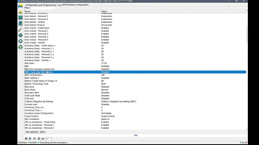Click the 30 seconds timeout value
The image size is (259, 145).
pyautogui.click(x=106, y=25)
